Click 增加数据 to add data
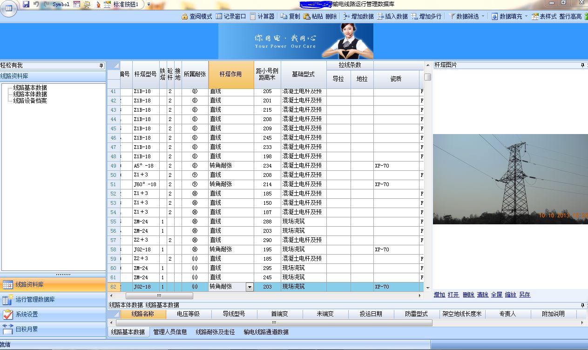Screen dimensions: 588x350 (358, 16)
